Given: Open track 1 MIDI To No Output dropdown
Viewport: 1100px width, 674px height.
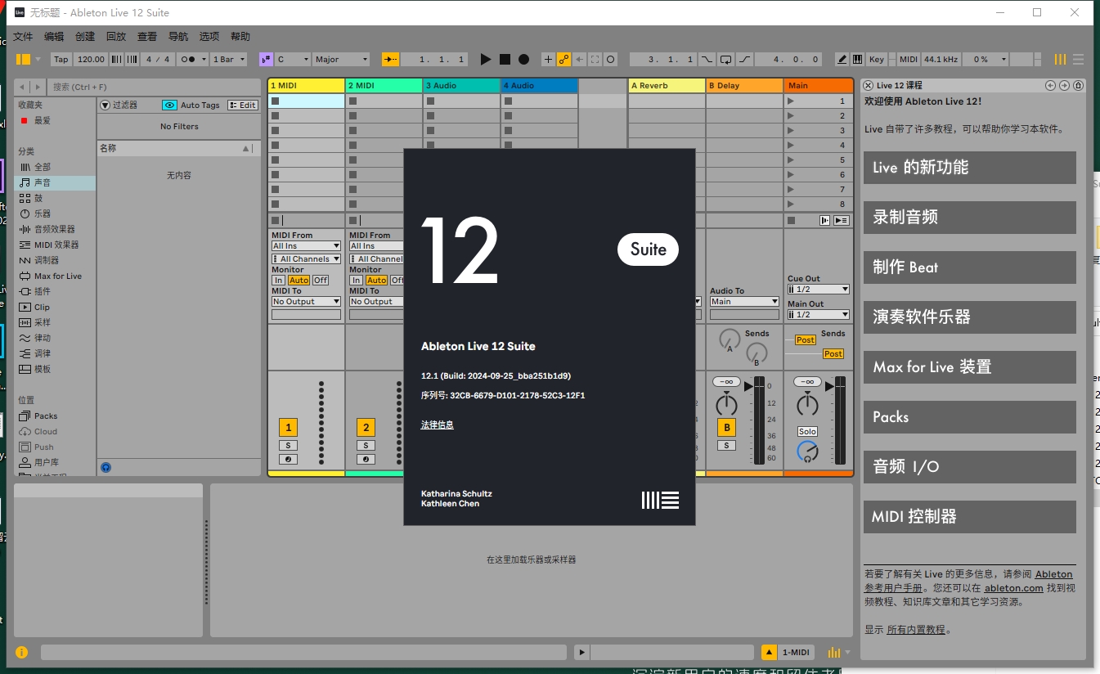Looking at the screenshot, I should coord(306,301).
